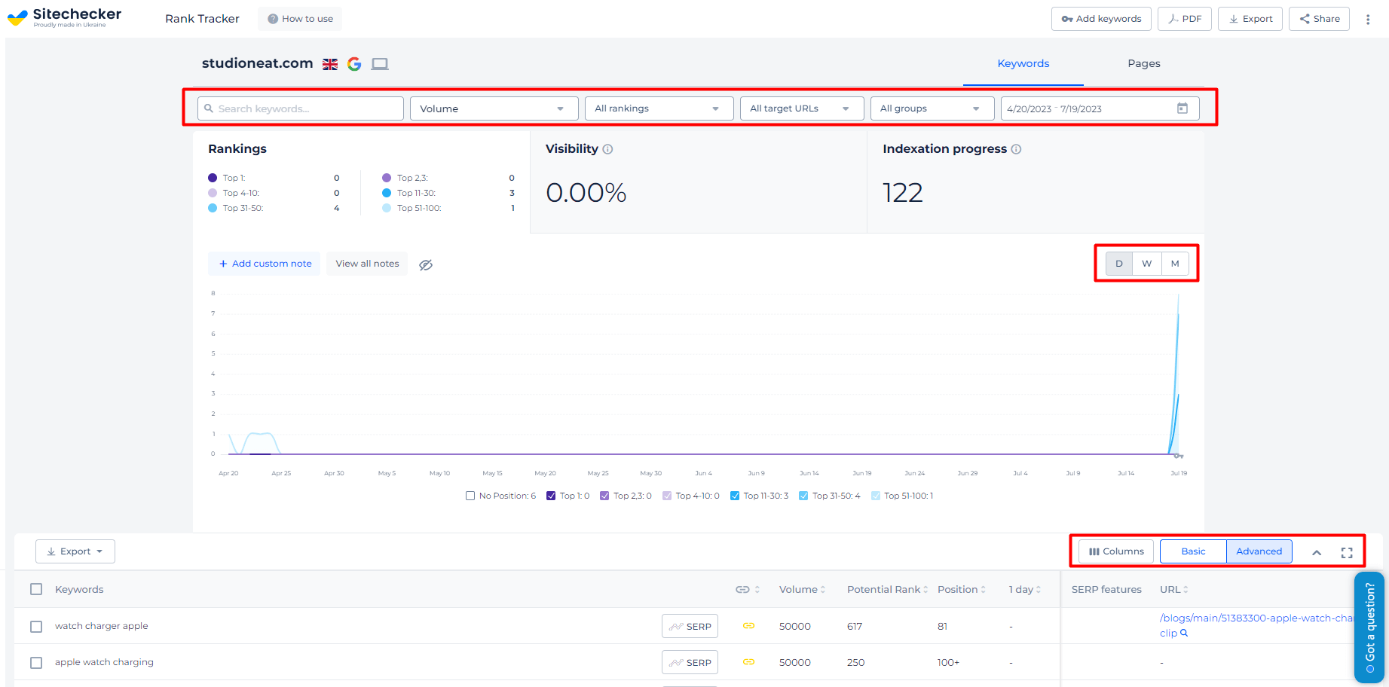Image resolution: width=1389 pixels, height=687 pixels.
Task: Open the Columns selector
Action: (x=1116, y=551)
